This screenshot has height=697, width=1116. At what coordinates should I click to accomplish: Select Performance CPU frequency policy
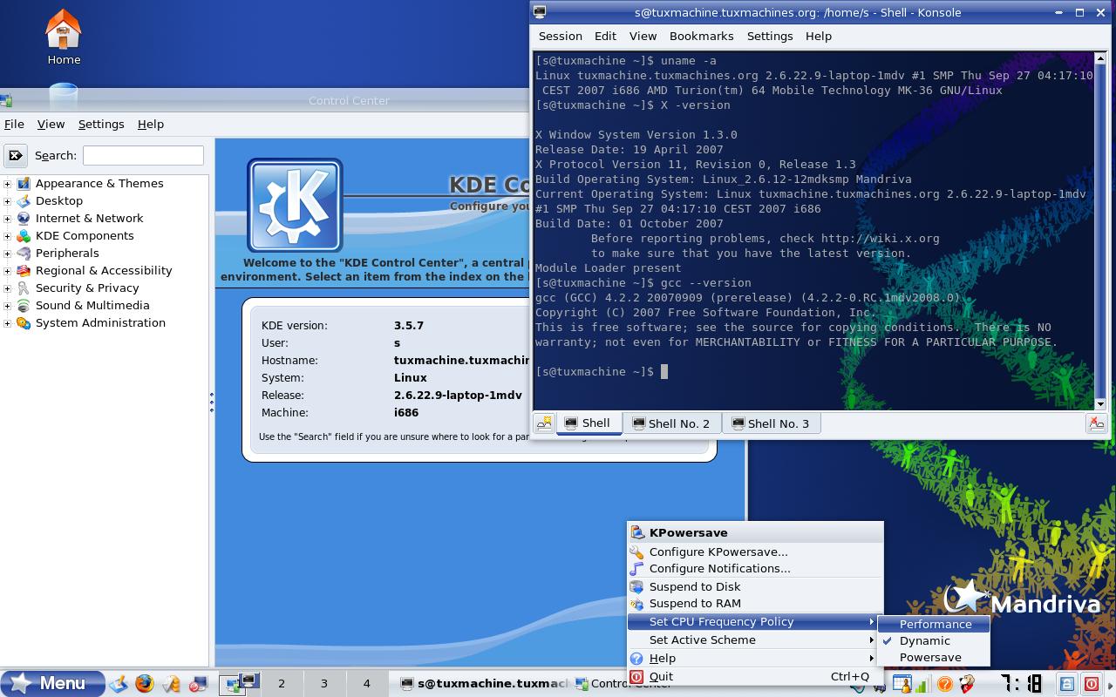click(x=934, y=624)
